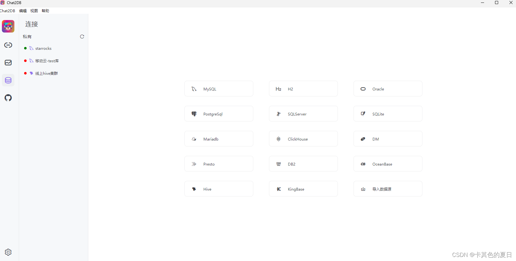Click the KingBase K icon
The height and width of the screenshot is (261, 516).
[278, 189]
